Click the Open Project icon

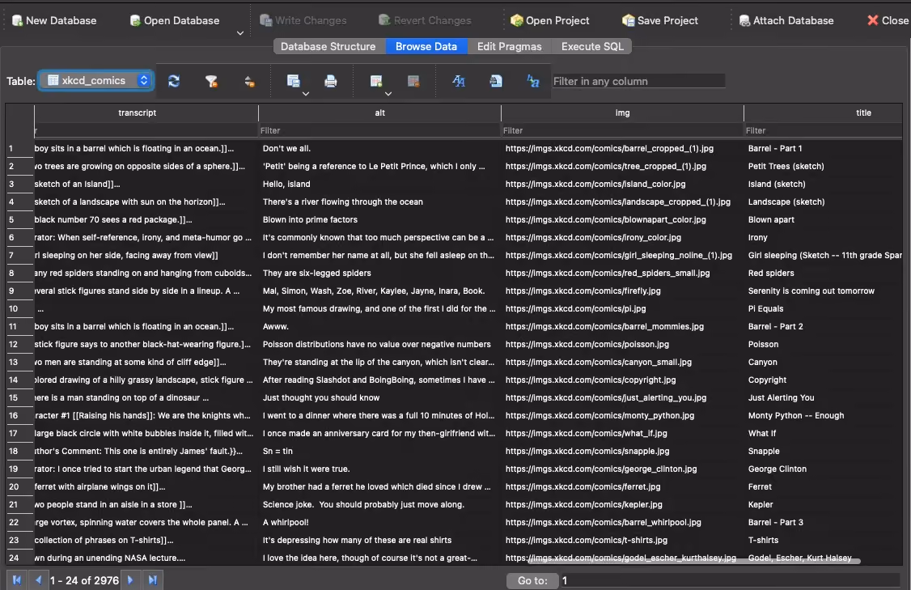point(517,21)
